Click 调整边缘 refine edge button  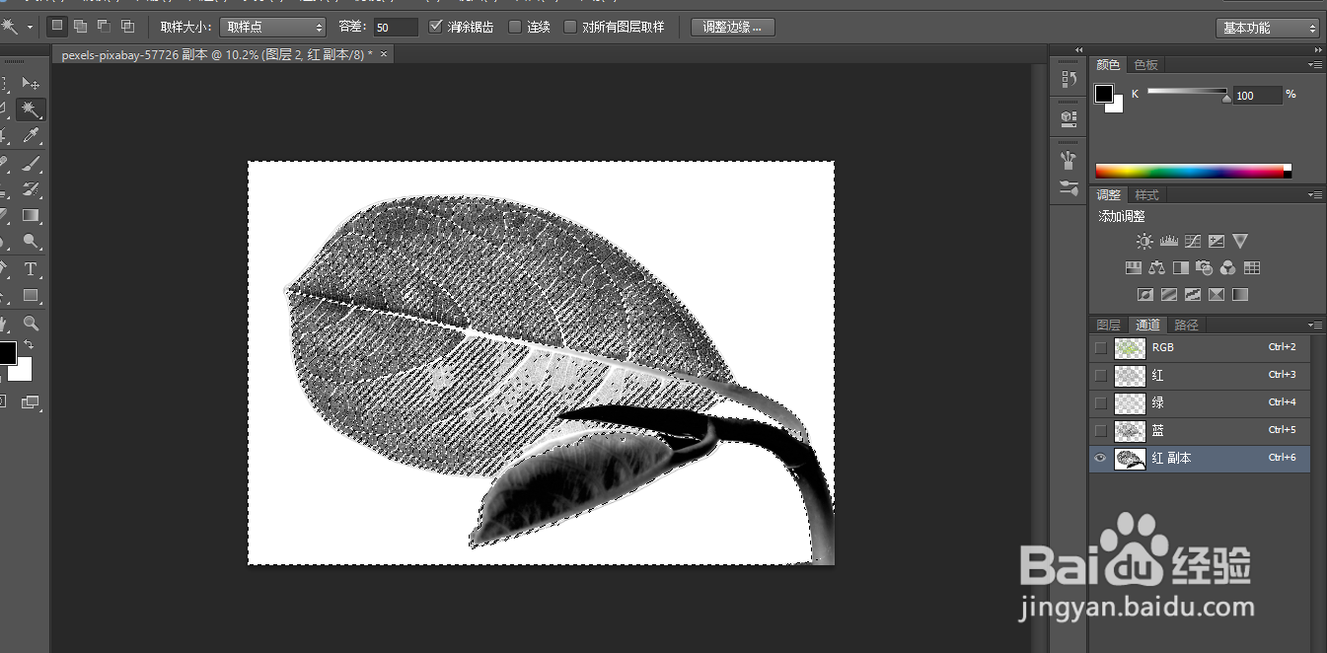[733, 27]
